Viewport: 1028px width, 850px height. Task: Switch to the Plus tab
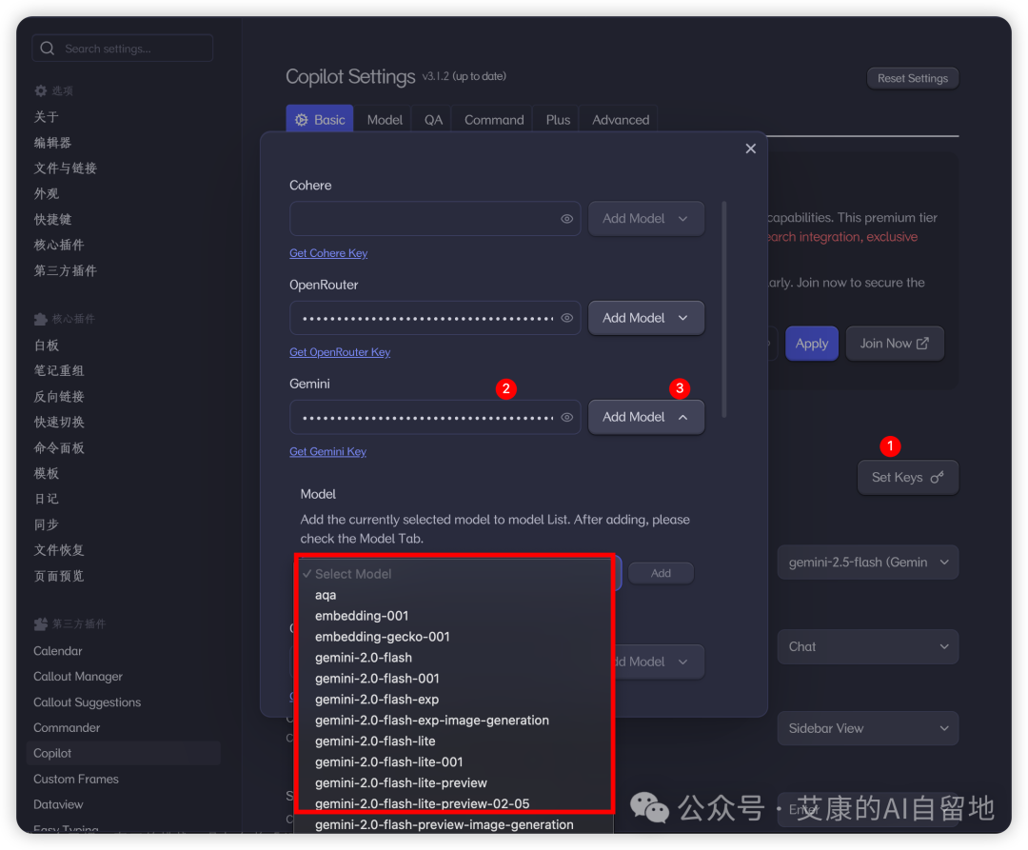point(558,120)
